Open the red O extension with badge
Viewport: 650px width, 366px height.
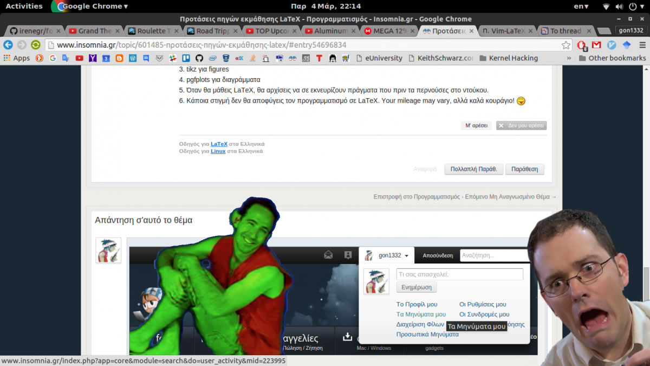point(581,45)
